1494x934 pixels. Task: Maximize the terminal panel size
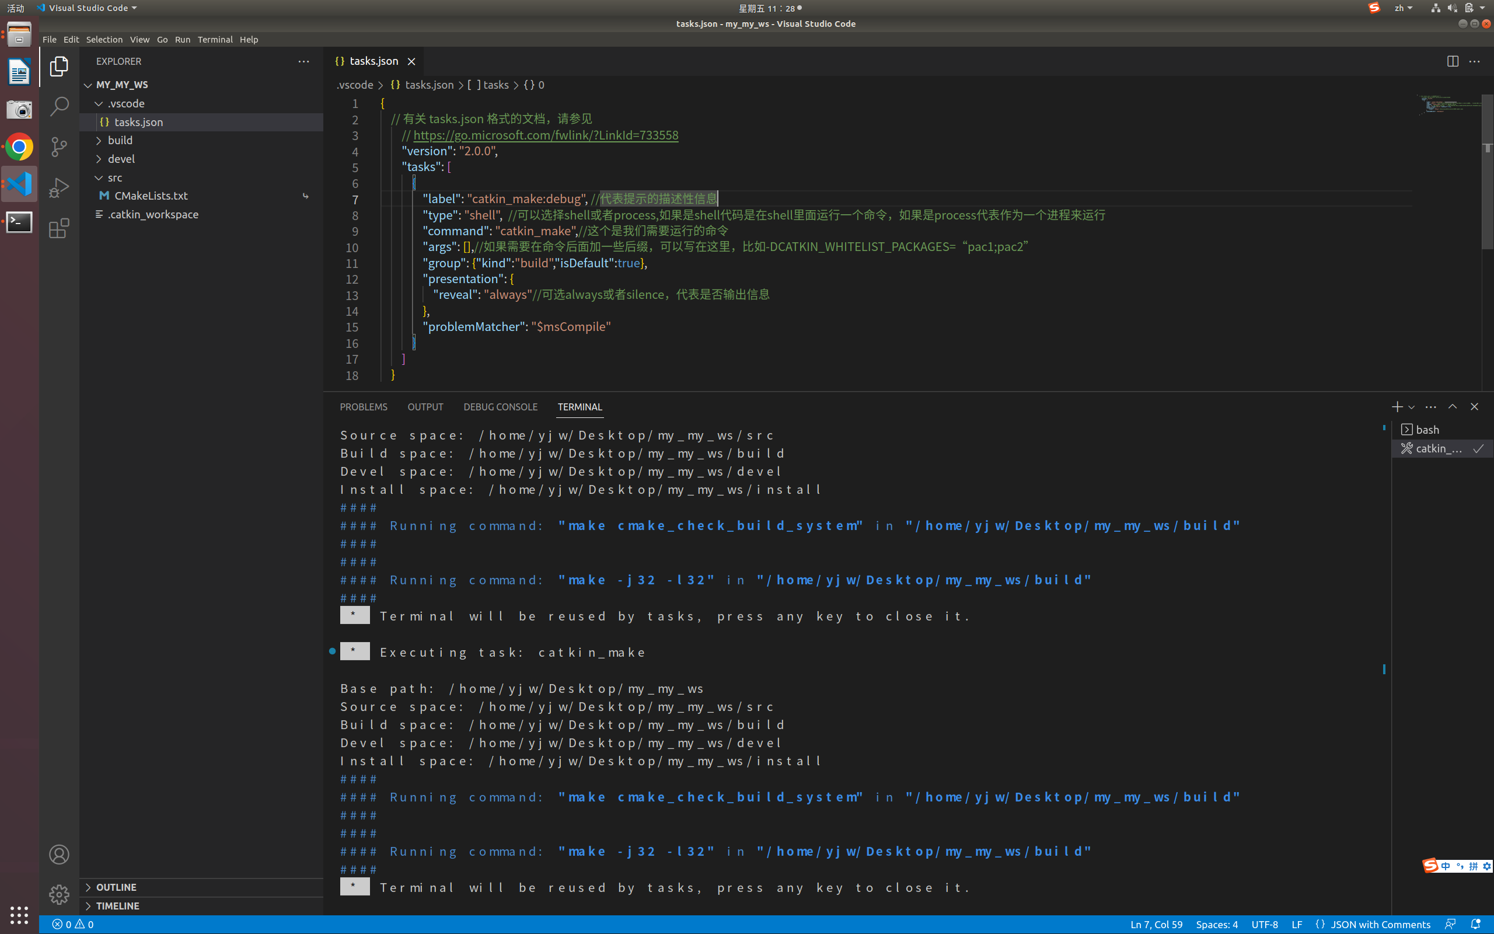[1453, 406]
